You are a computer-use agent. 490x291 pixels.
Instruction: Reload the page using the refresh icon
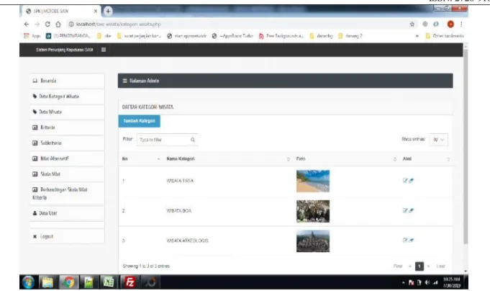click(47, 24)
